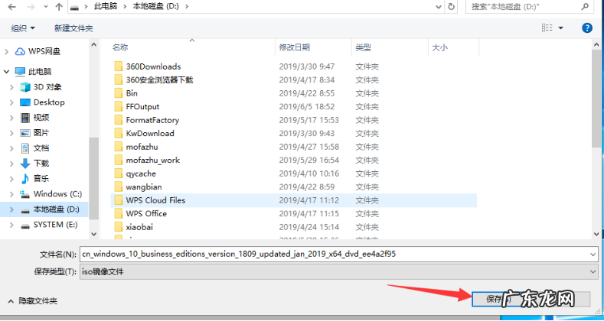The width and height of the screenshot is (604, 321).
Task: Click 此电脑 in address breadcrumb
Action: coord(106,7)
